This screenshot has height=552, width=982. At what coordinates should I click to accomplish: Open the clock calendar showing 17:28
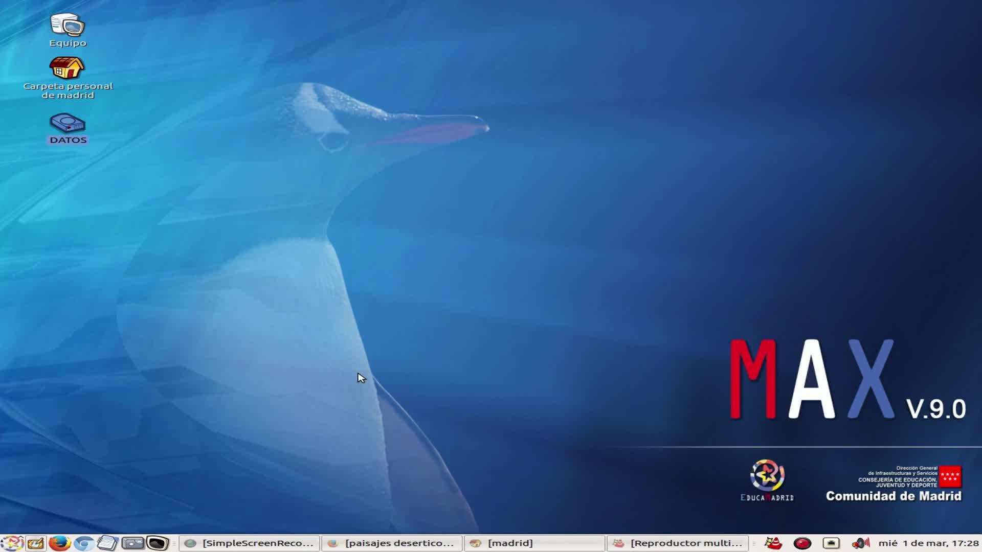tap(928, 543)
